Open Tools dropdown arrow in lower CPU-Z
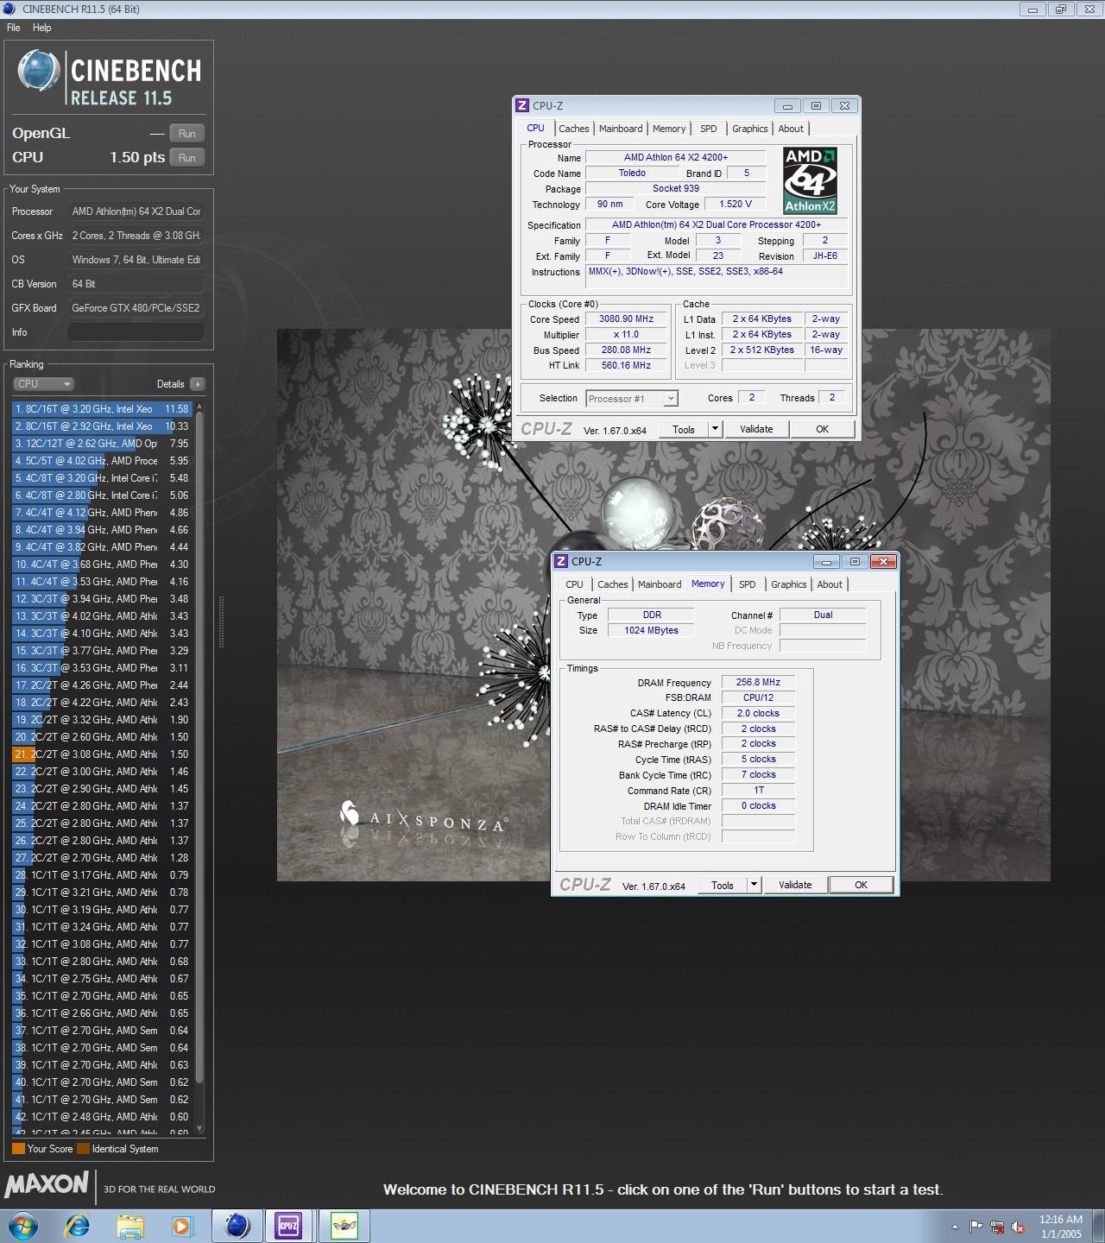 (x=754, y=885)
